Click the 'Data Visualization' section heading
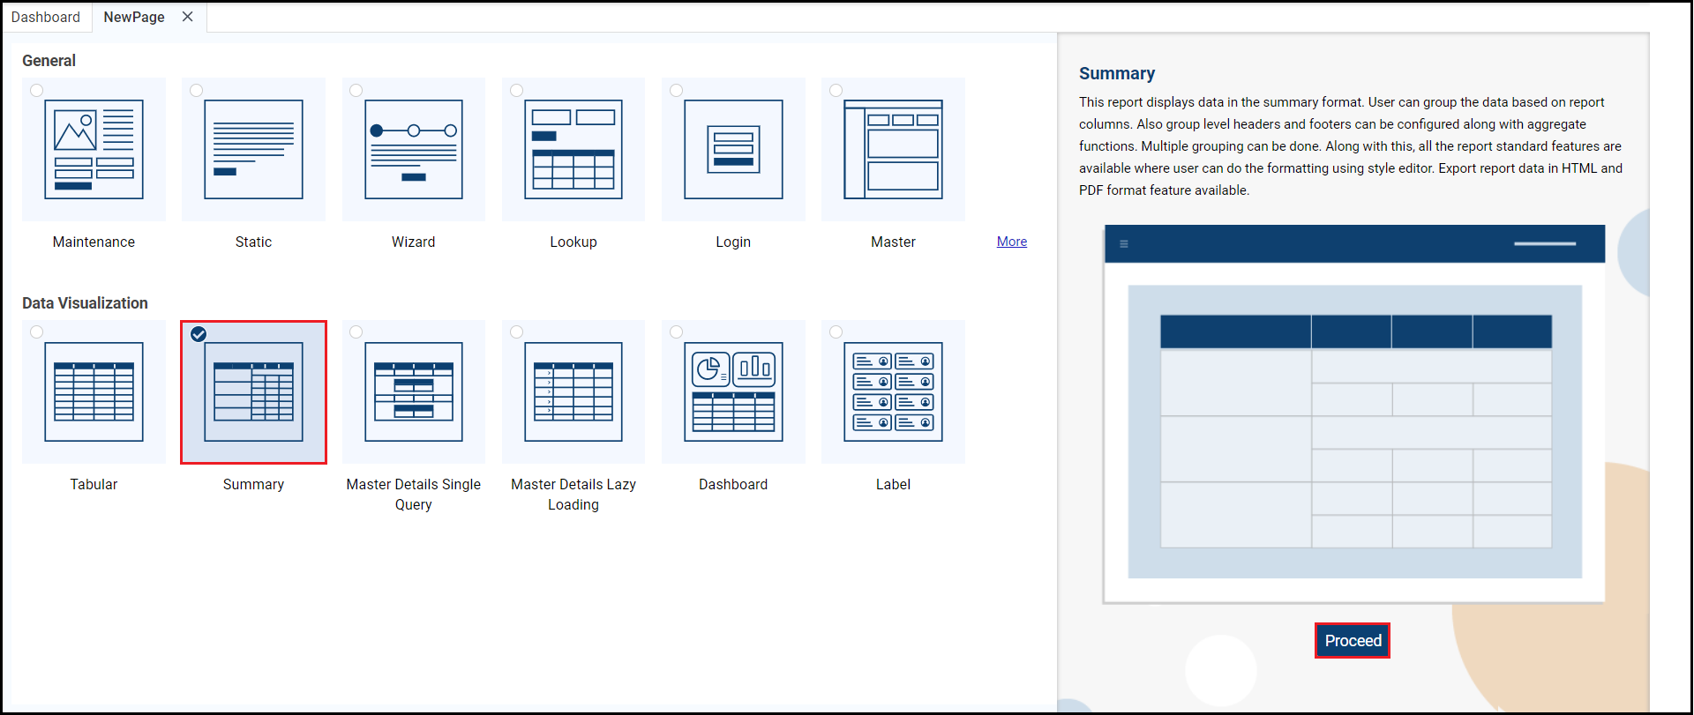This screenshot has height=715, width=1694. pyautogui.click(x=85, y=303)
